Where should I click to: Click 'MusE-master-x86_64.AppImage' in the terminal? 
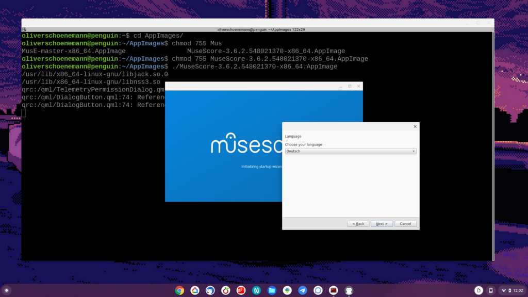click(x=73, y=51)
